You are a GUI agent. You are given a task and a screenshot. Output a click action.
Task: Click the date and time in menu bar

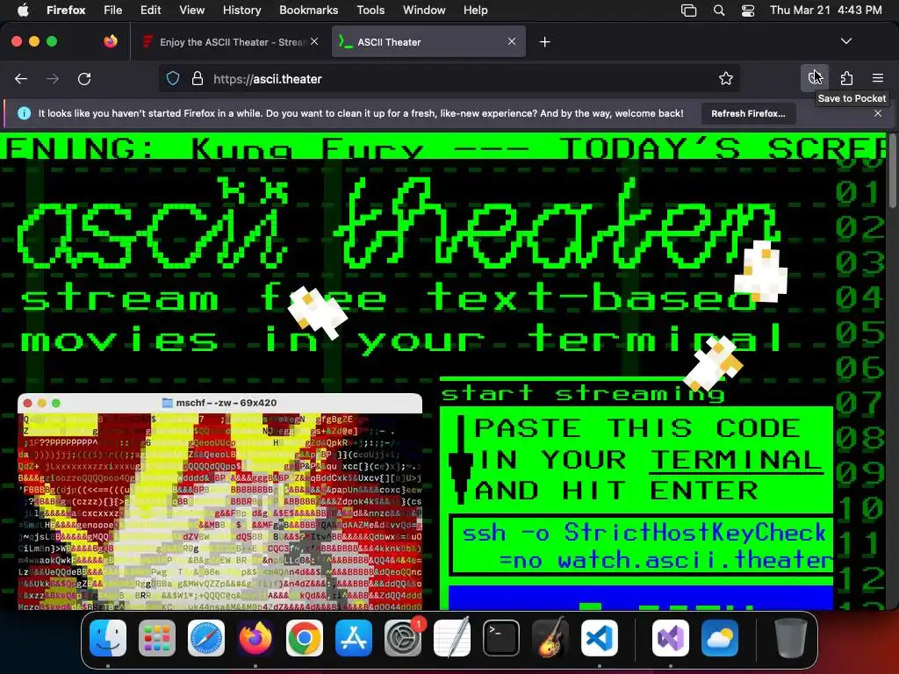point(825,10)
